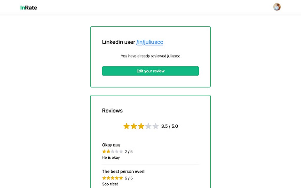Click the Soo nice review text

[110, 184]
